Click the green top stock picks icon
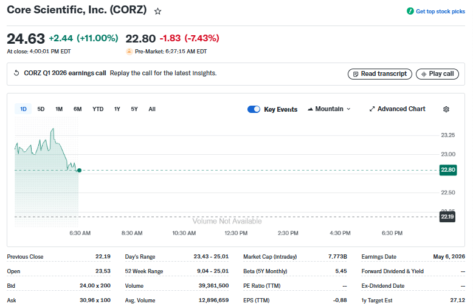This screenshot has height=306, width=473. coord(410,11)
